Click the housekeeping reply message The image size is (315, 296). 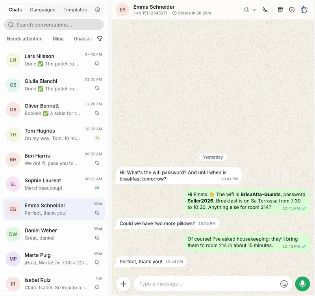[247, 242]
